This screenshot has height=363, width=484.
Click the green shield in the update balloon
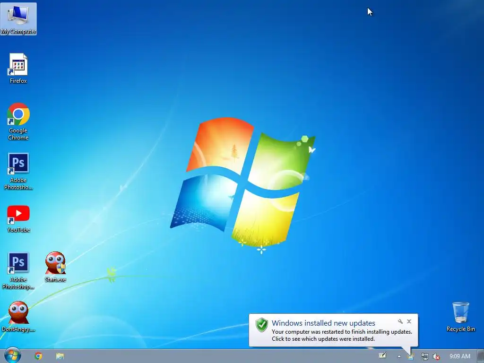tap(262, 325)
